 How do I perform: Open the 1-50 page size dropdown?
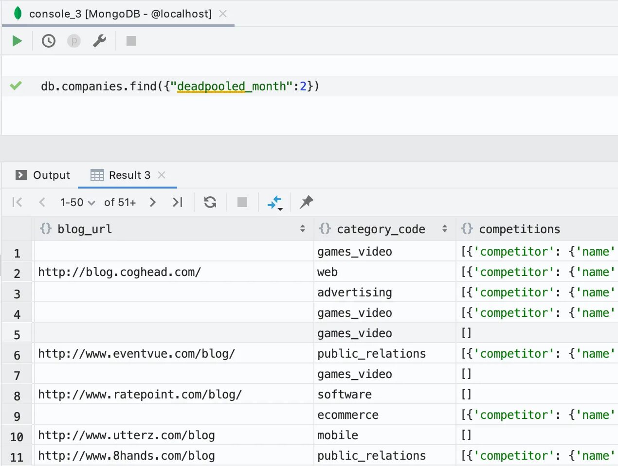[77, 202]
